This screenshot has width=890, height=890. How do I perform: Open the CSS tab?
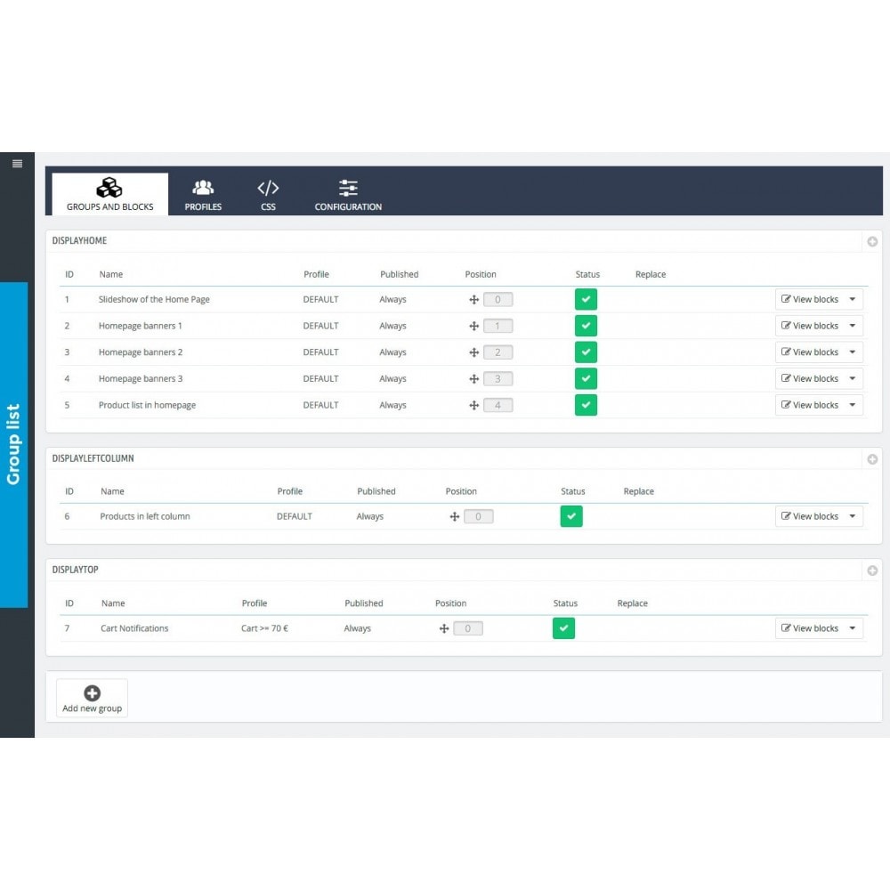coord(268,194)
